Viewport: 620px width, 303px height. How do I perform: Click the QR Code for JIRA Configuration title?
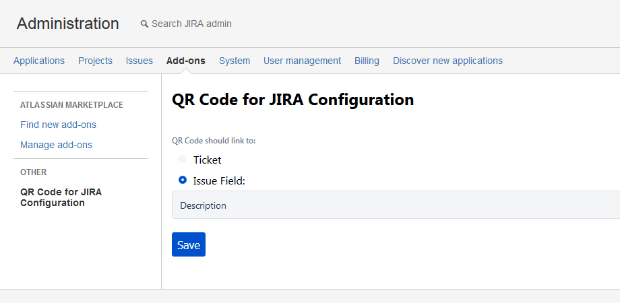coord(292,100)
